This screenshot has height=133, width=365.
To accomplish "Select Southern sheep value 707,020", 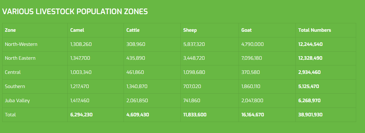I will (x=192, y=86).
